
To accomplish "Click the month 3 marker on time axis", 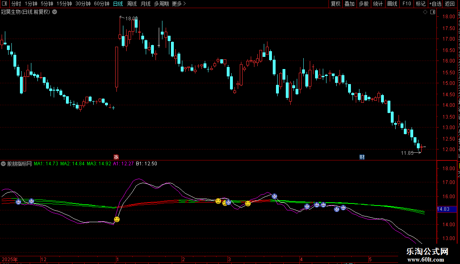I will coord(230,259).
